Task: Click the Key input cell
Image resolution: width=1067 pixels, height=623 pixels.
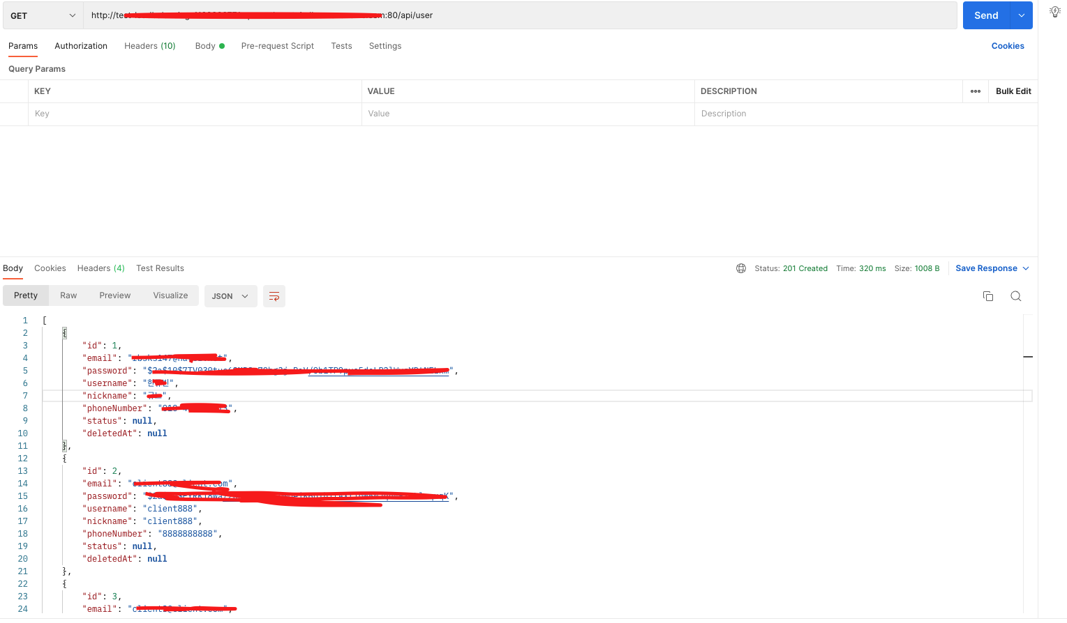Action: (x=195, y=114)
